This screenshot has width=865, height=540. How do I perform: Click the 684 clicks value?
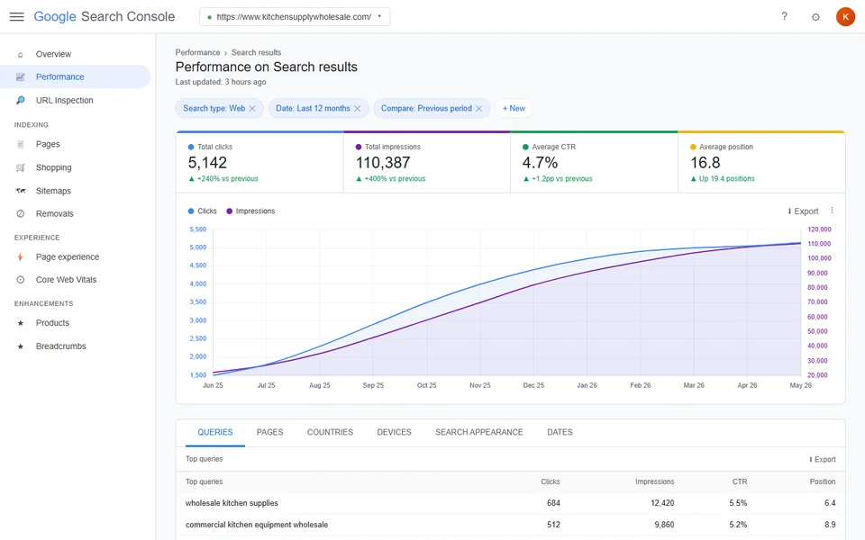click(x=553, y=503)
